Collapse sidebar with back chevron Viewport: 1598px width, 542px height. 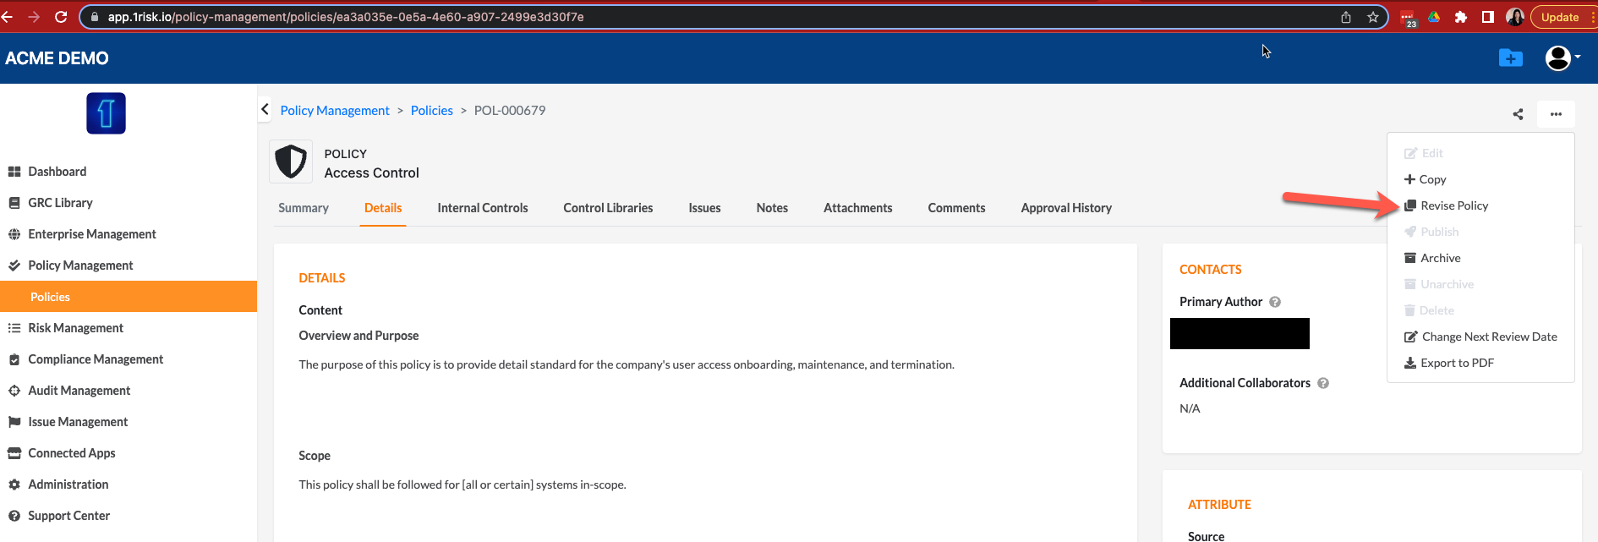pyautogui.click(x=265, y=110)
